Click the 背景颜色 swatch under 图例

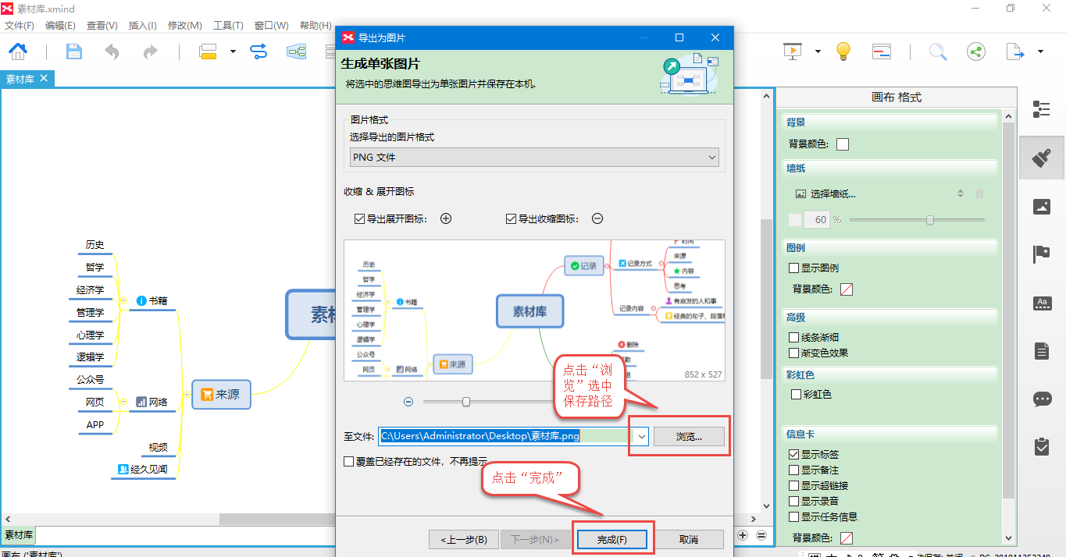click(x=847, y=289)
